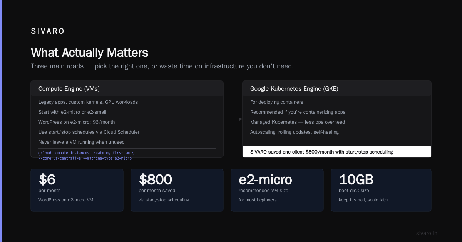
Task: Select 'Autoscaling, rolling updates, self-healing' line
Action: click(x=295, y=132)
